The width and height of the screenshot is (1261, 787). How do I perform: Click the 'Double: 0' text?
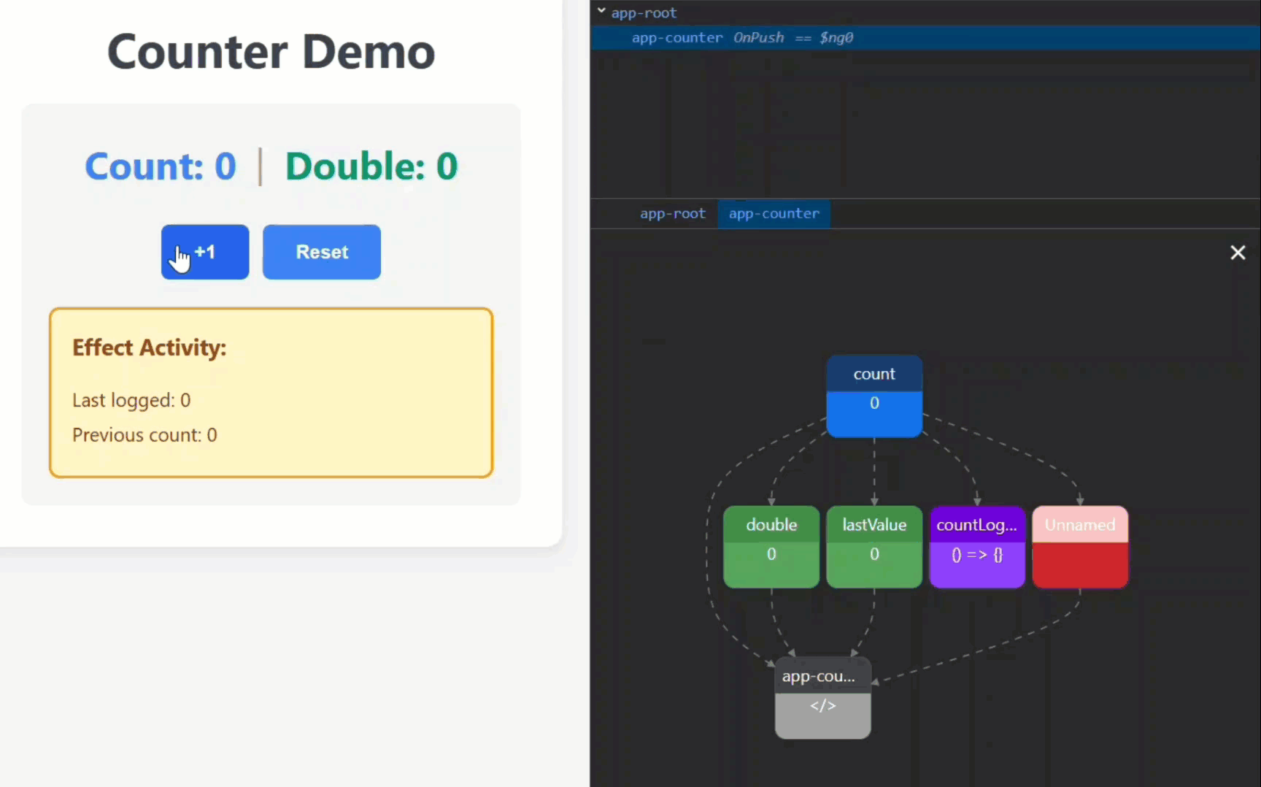pyautogui.click(x=371, y=166)
